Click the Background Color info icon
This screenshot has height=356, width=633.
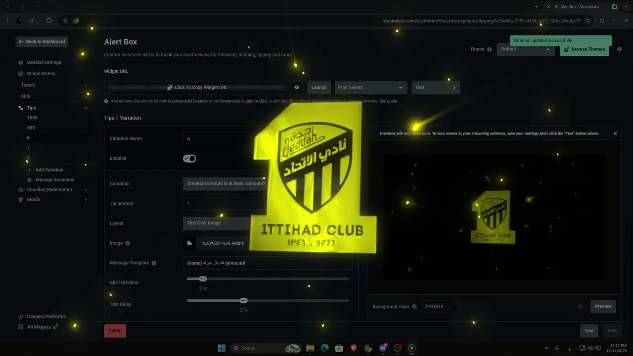pyautogui.click(x=414, y=307)
